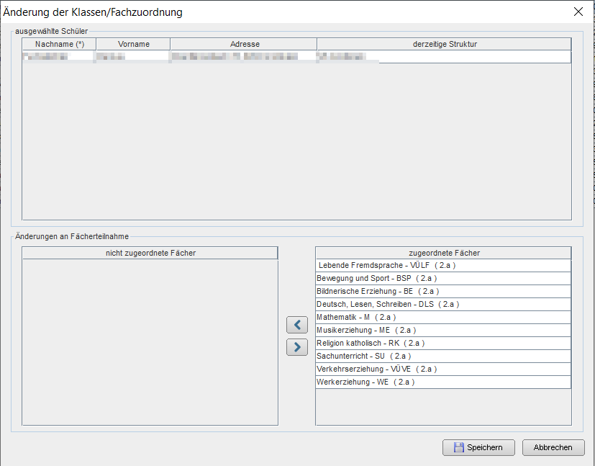Cancel the dialog with Abbrechen
The height and width of the screenshot is (466, 595).
[553, 447]
